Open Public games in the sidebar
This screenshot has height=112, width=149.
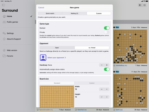[18, 22]
